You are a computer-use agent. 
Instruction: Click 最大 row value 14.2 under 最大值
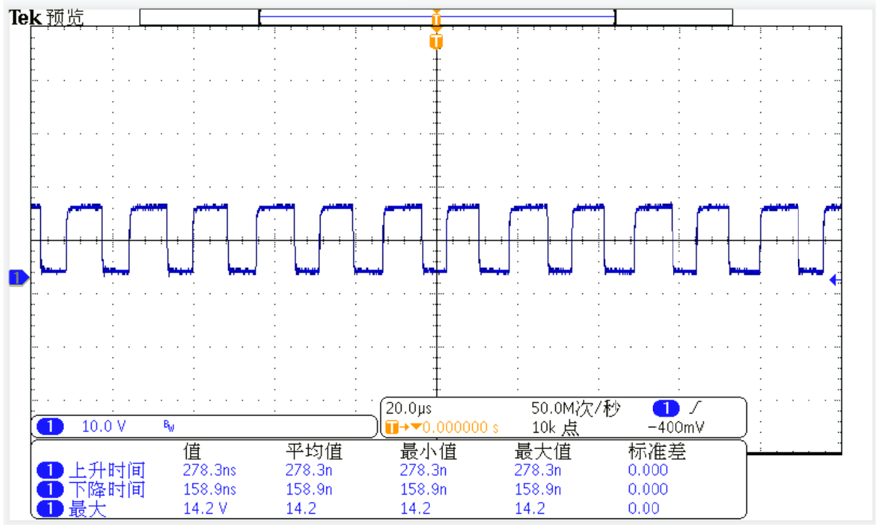pos(529,509)
